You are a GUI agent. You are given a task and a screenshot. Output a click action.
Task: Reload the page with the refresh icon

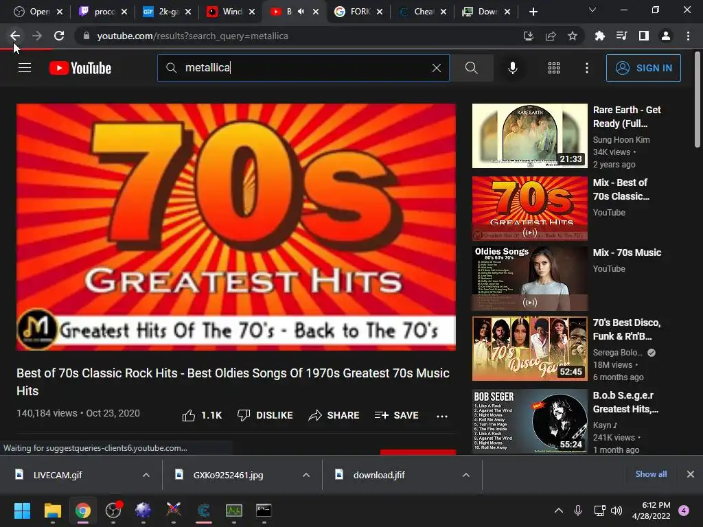point(59,36)
